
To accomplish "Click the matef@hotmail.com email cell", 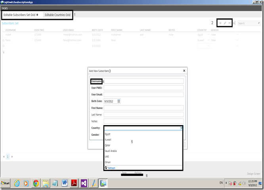I will [x=73, y=35].
